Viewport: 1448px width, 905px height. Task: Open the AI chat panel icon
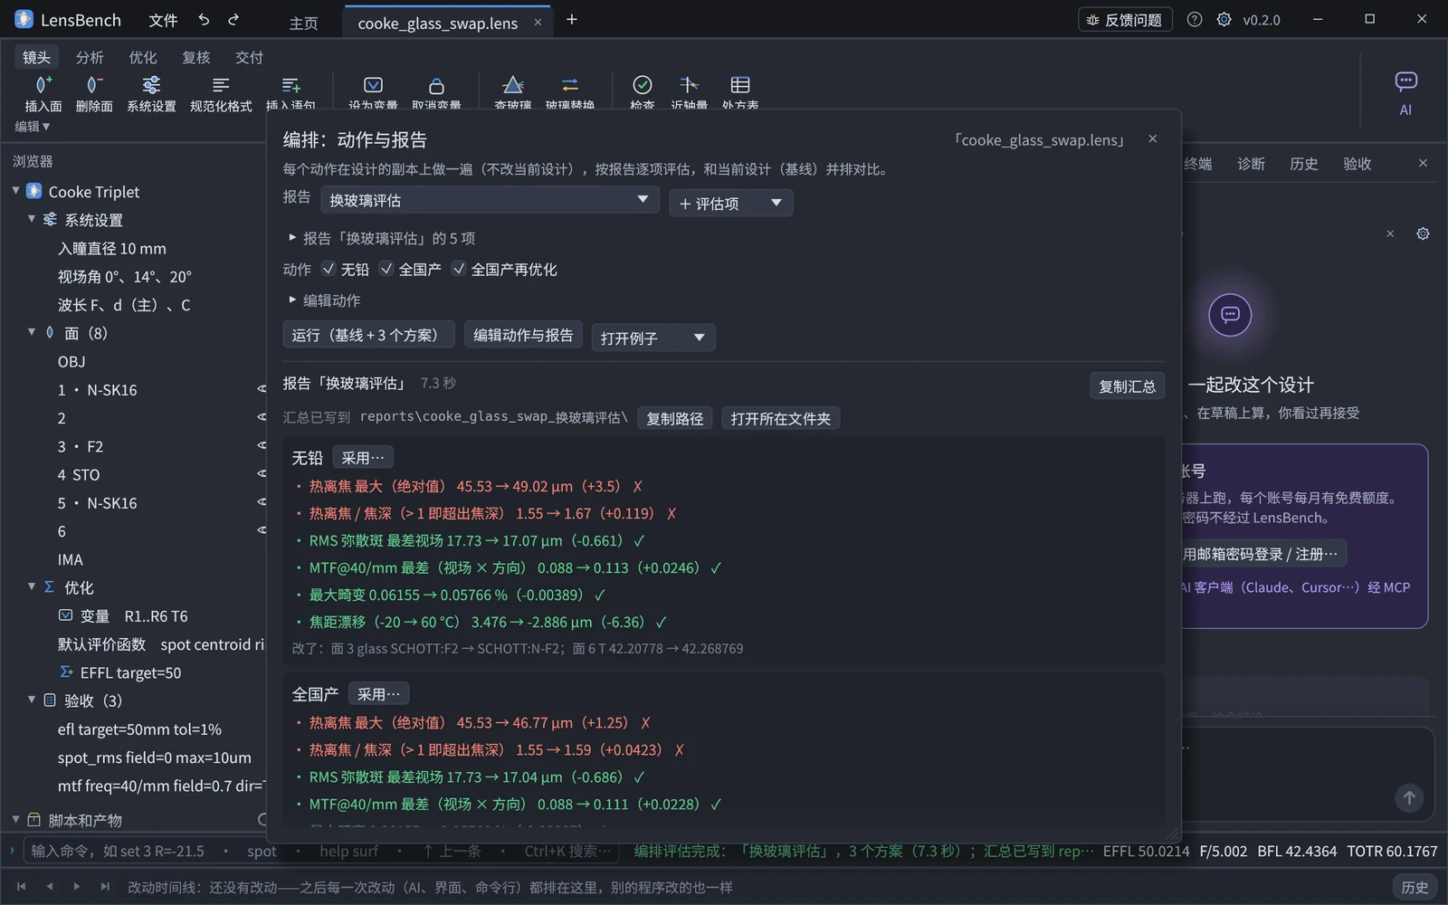point(1405,82)
